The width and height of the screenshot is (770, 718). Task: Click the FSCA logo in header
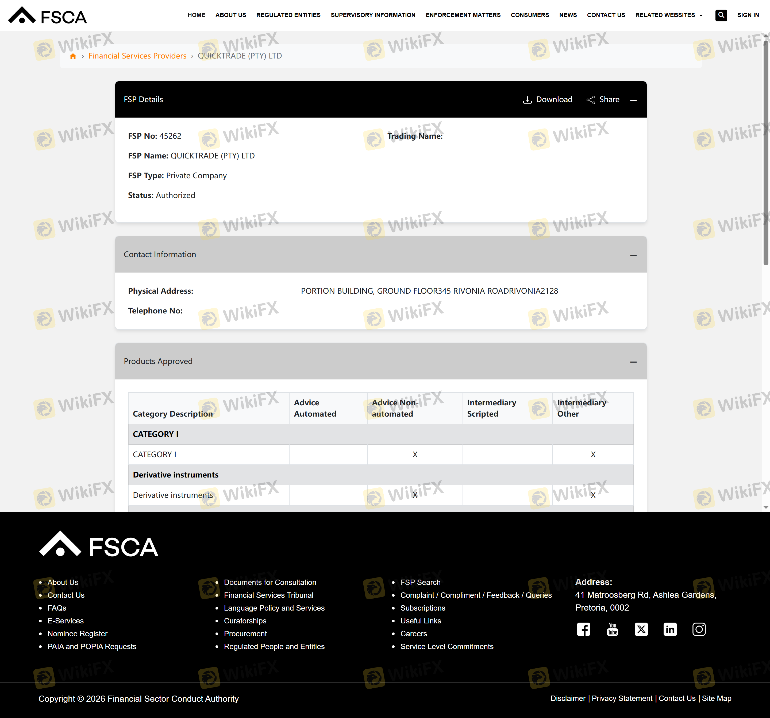47,16
